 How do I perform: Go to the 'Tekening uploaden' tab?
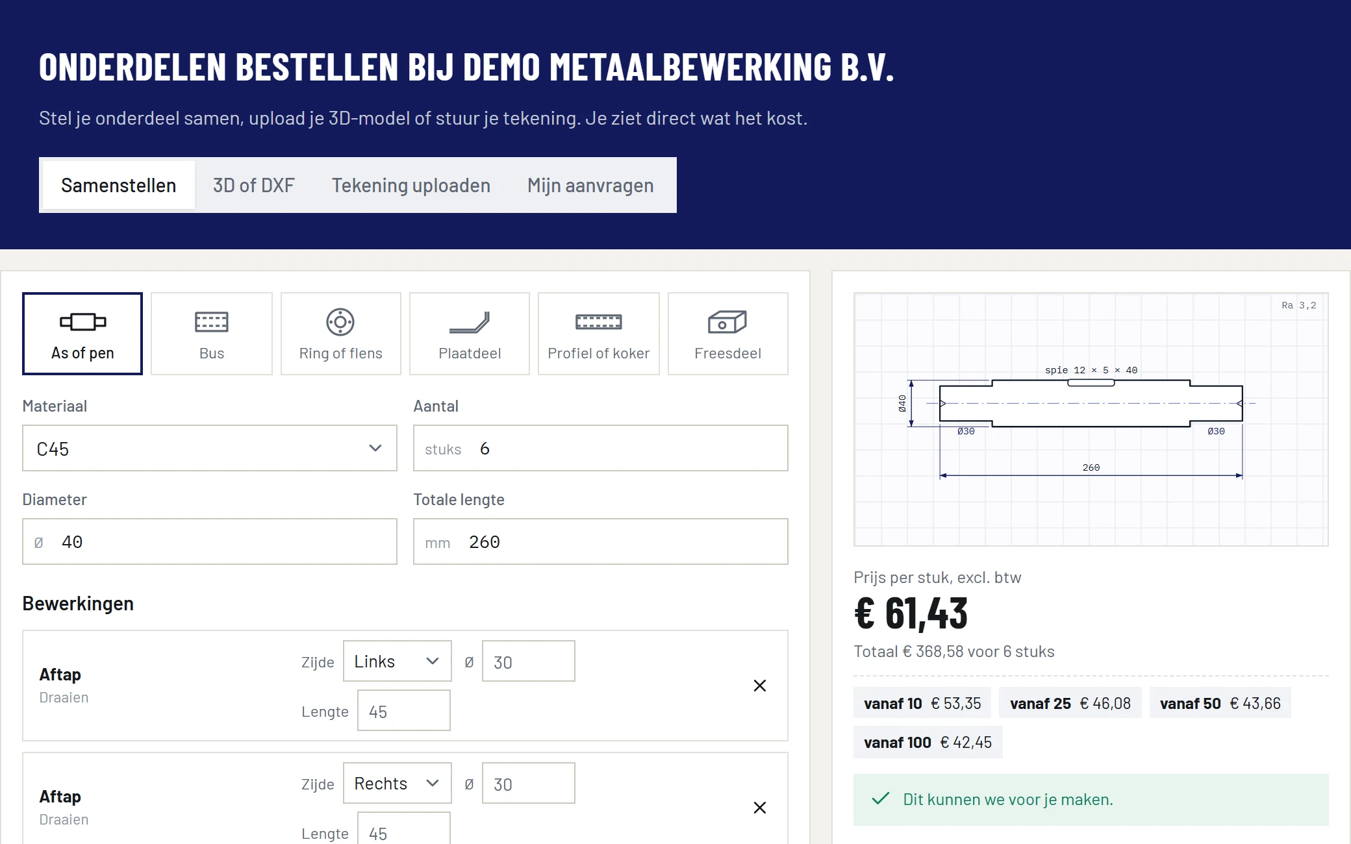coord(411,185)
